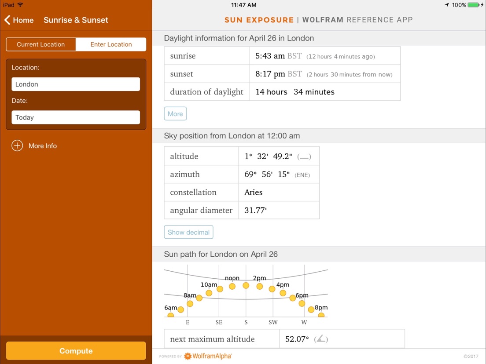Tap the maximum altitude angle icon
Viewport: 486px width, 364px height.
[321, 339]
